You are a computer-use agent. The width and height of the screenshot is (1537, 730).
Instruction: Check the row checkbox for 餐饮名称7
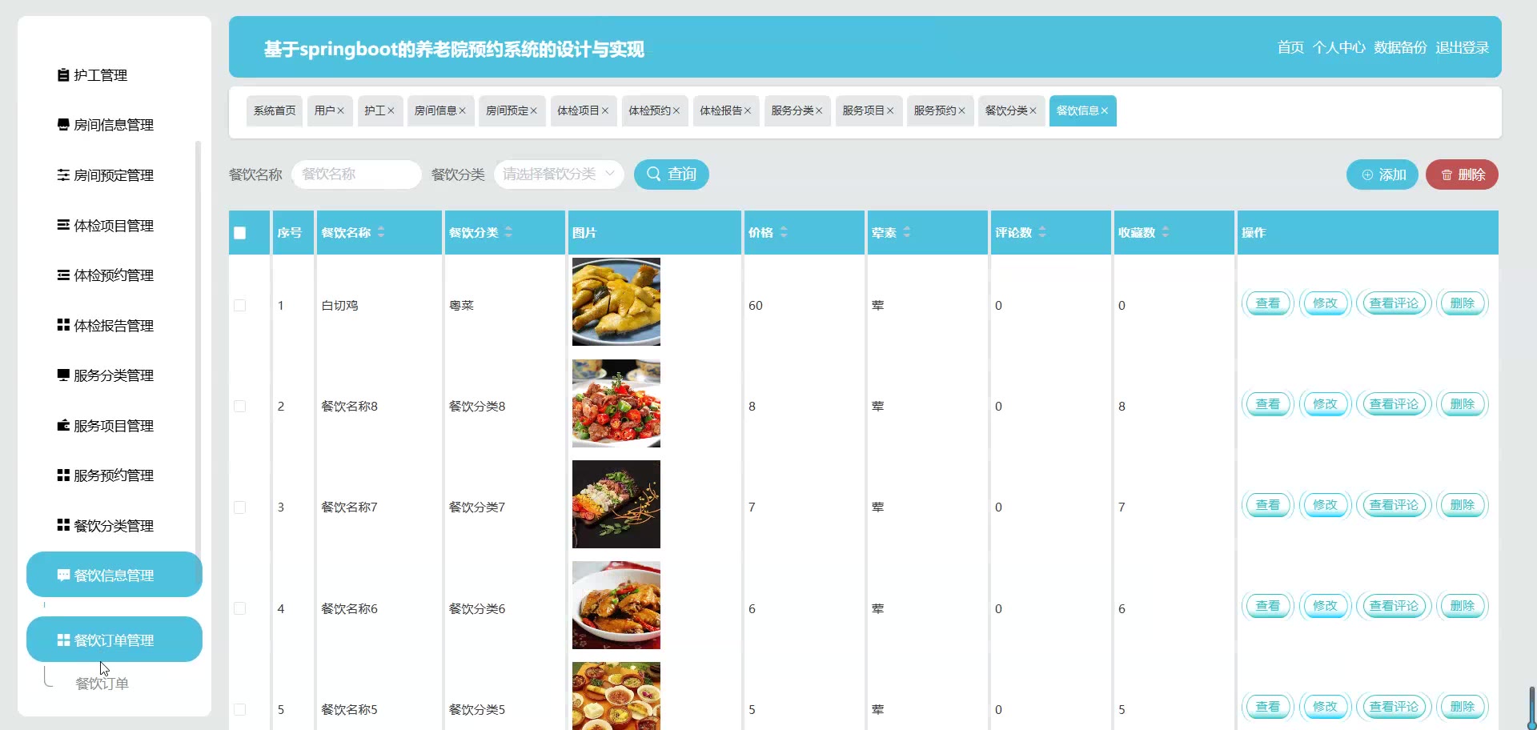tap(240, 507)
